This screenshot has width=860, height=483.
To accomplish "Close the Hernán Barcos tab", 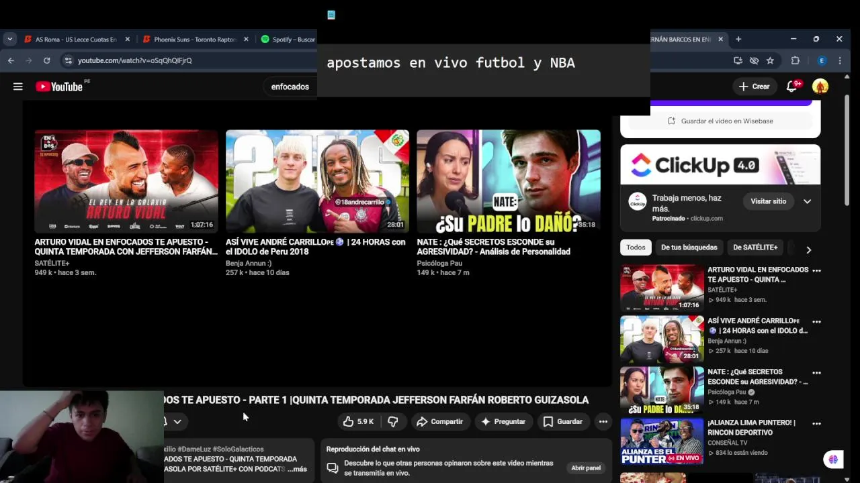I will point(721,40).
